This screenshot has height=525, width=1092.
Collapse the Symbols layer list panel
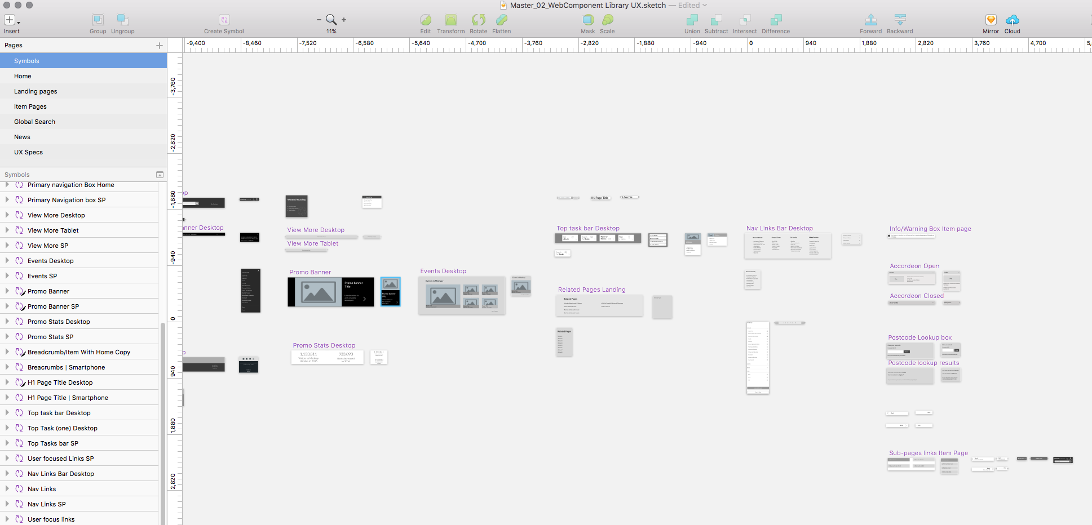click(x=160, y=175)
